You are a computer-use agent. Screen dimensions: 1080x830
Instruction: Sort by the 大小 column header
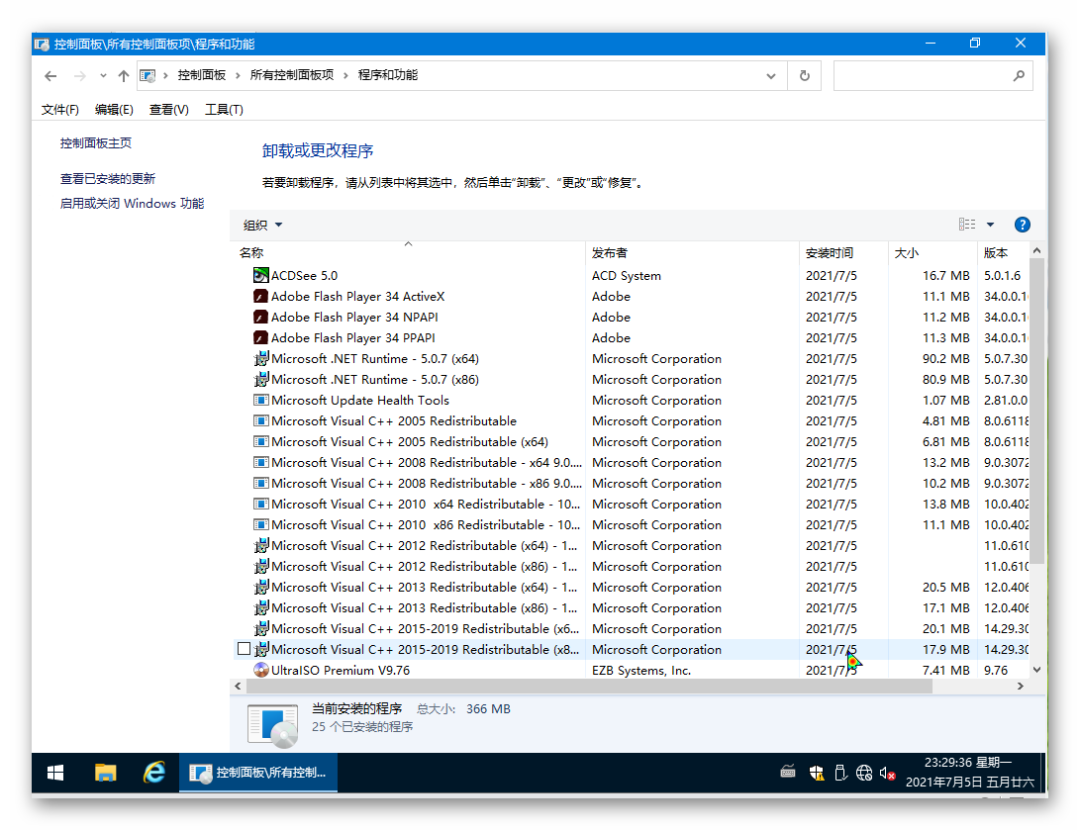pyautogui.click(x=933, y=252)
